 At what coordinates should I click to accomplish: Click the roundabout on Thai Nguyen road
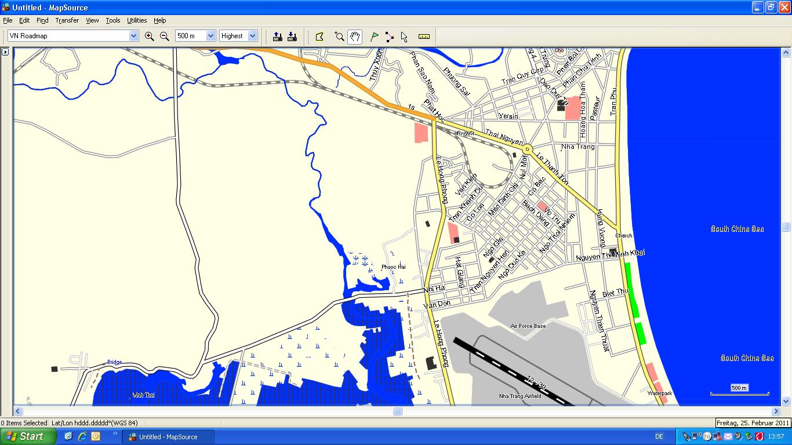(527, 149)
